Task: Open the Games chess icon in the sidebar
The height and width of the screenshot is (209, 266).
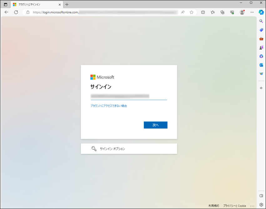Action: coord(261,48)
